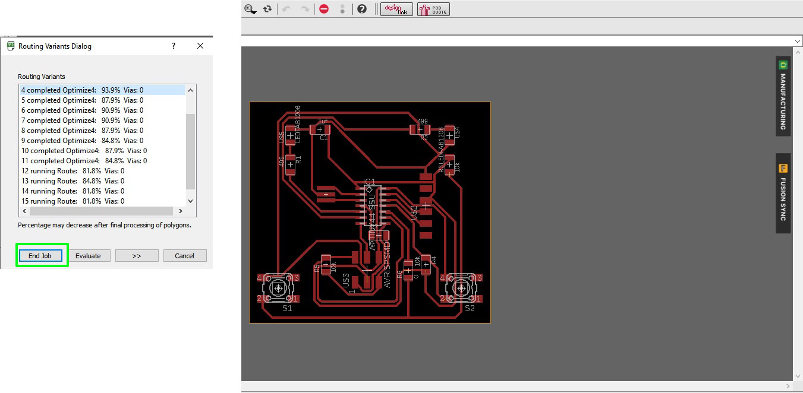803x393 pixels.
Task: Select variant 11 completed Optimize4 84.8%
Action: click(x=102, y=161)
